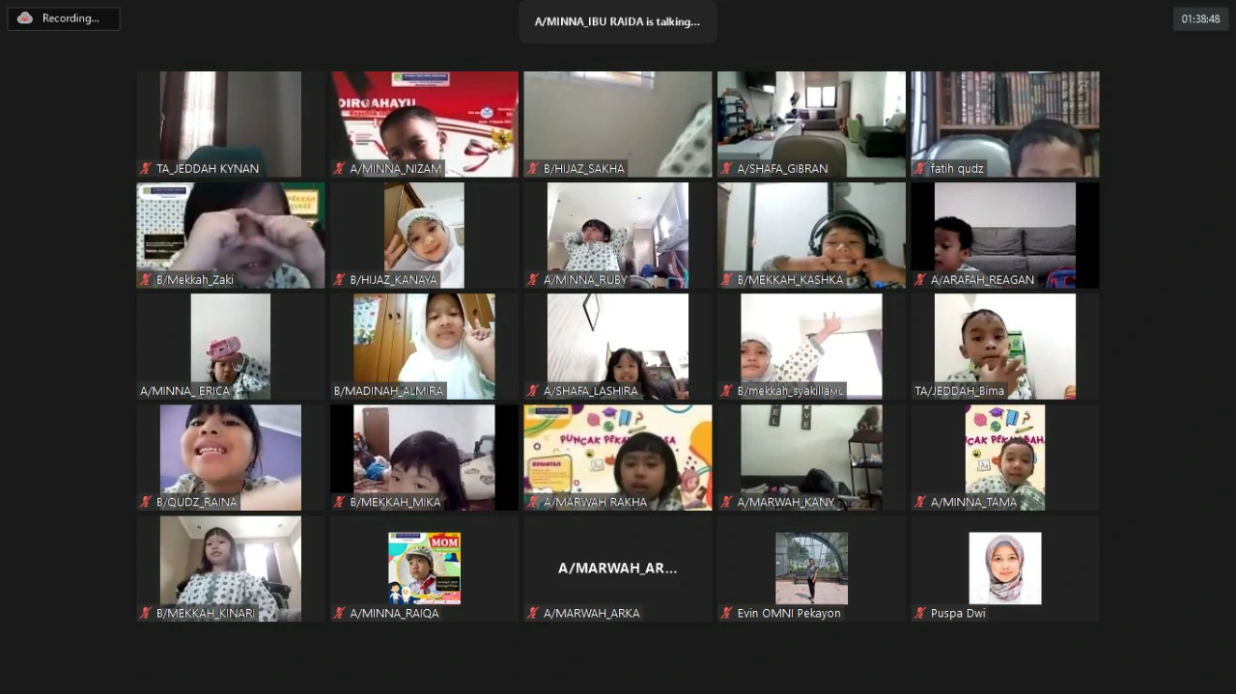Click the A/MINNA_ ERICA name label
The width and height of the screenshot is (1236, 694).
(185, 391)
